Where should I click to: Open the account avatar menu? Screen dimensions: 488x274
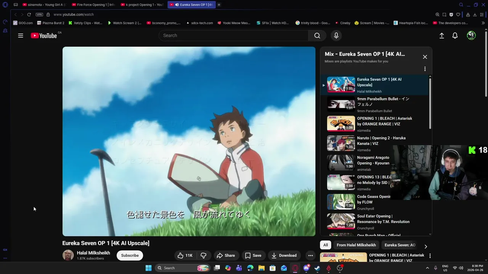coord(471,35)
